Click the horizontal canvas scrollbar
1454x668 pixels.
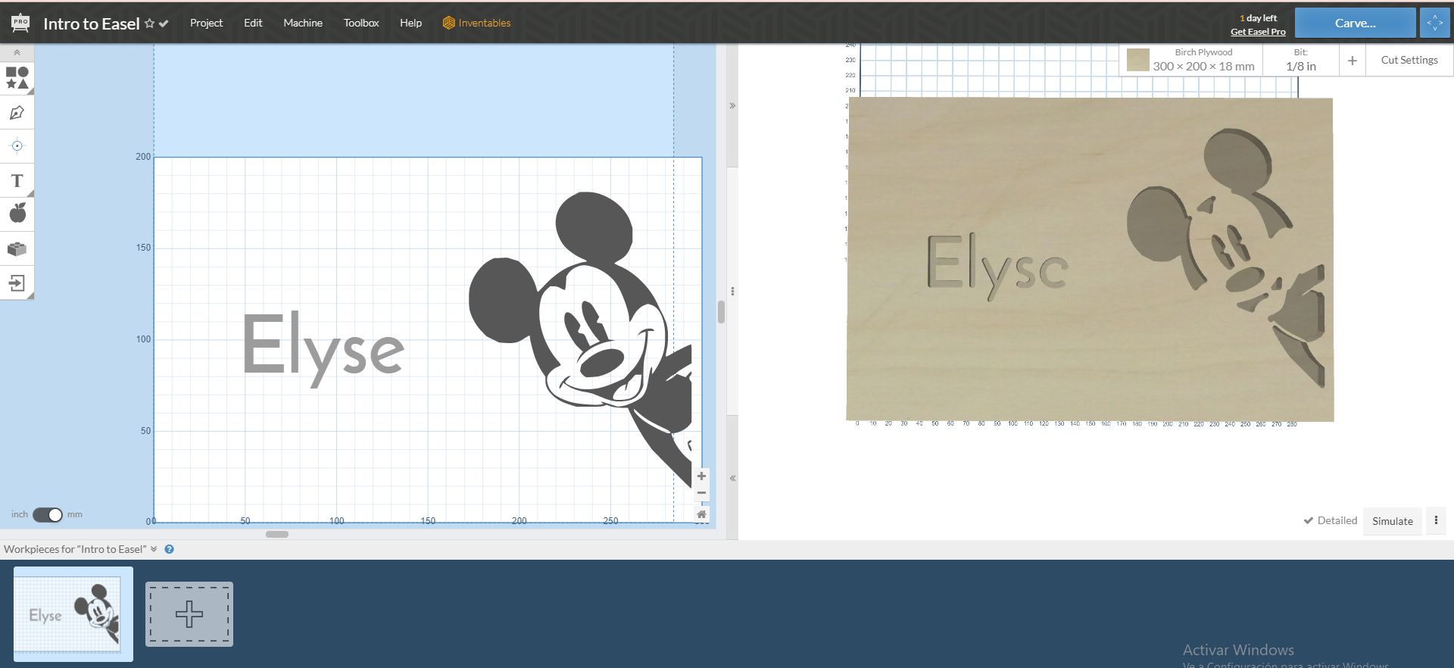[277, 534]
